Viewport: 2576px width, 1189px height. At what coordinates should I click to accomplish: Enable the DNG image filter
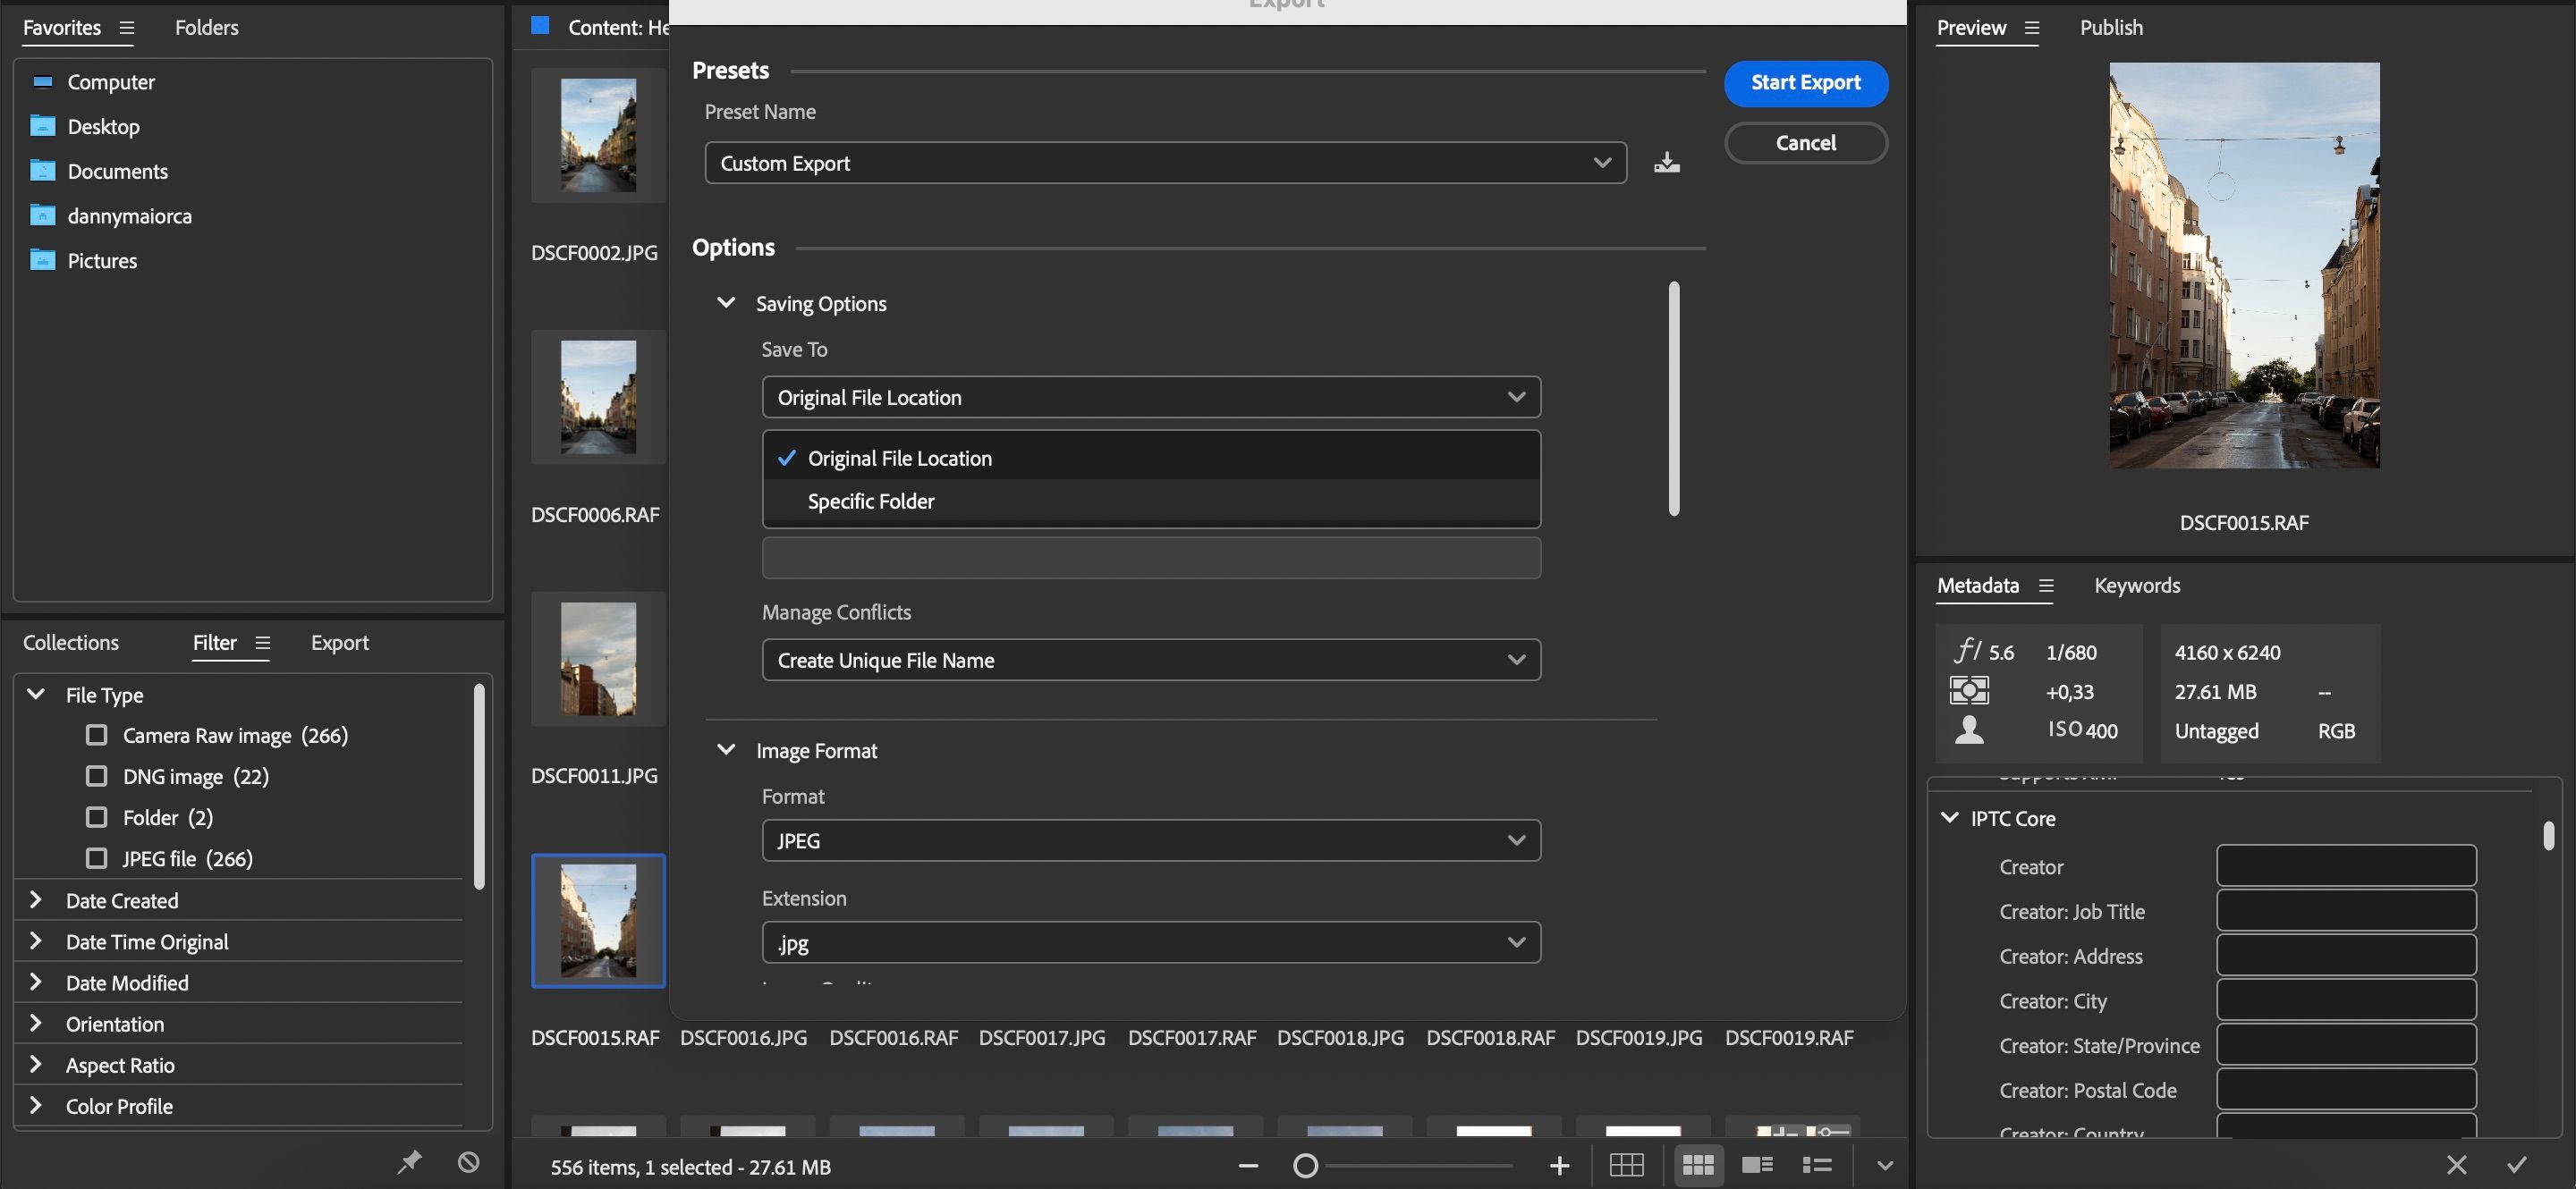click(96, 775)
